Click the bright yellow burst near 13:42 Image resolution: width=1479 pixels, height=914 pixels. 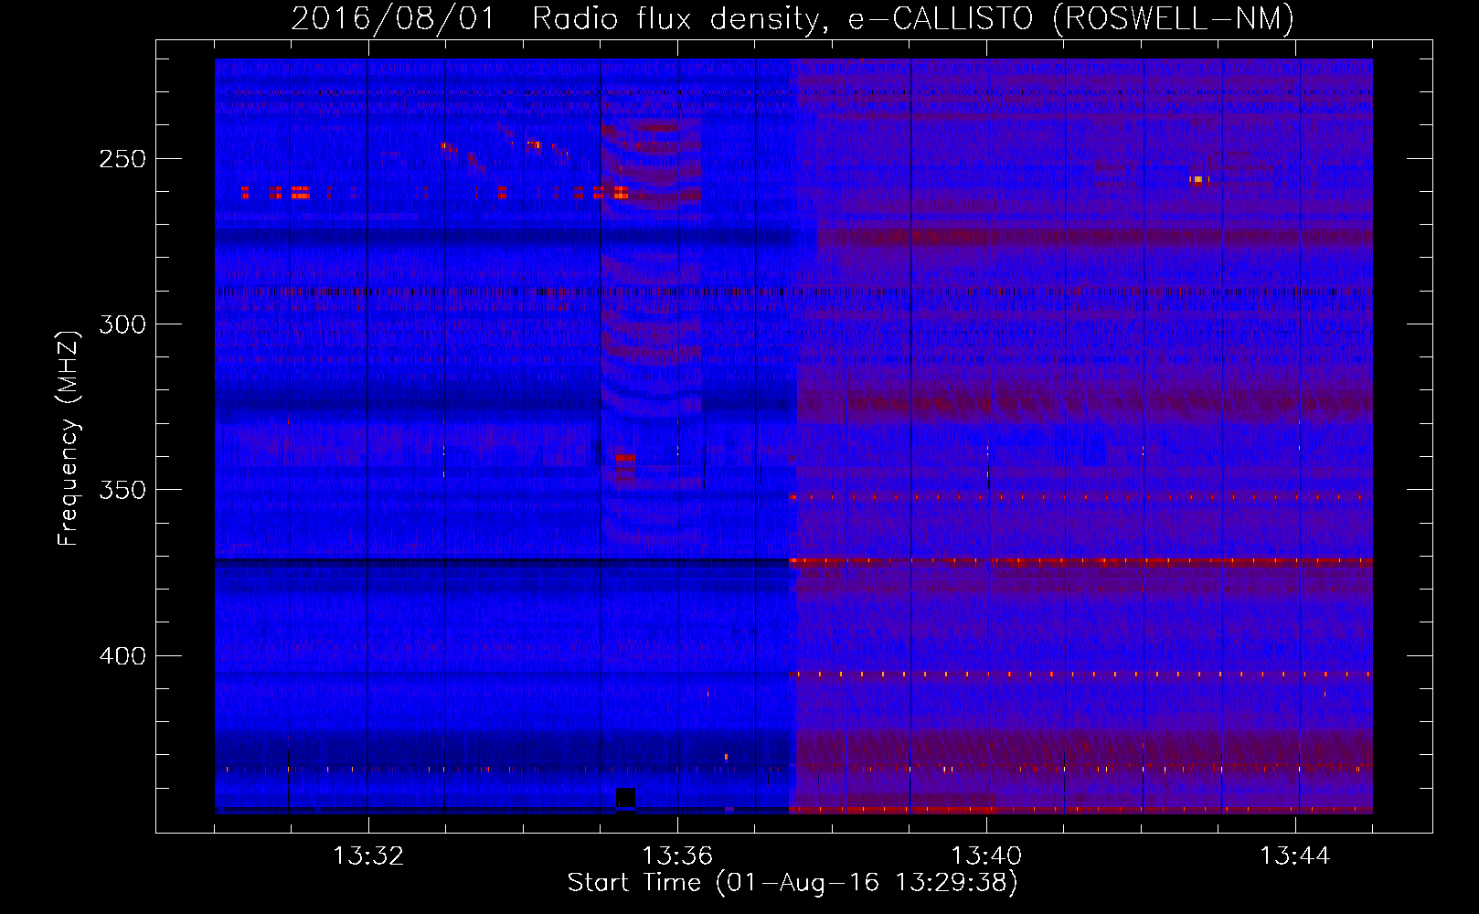(1198, 179)
